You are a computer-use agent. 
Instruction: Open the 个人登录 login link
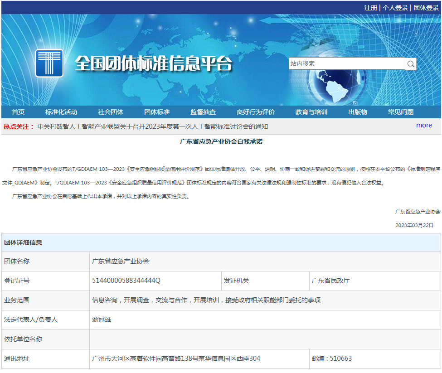click(395, 8)
